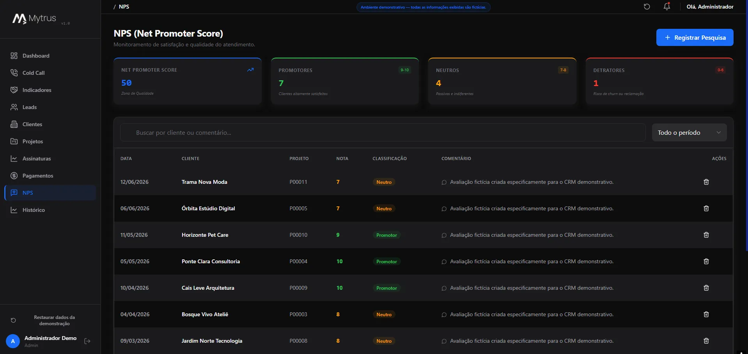The height and width of the screenshot is (354, 748).
Task: Click the Pagamentos dollar icon
Action: click(x=14, y=176)
